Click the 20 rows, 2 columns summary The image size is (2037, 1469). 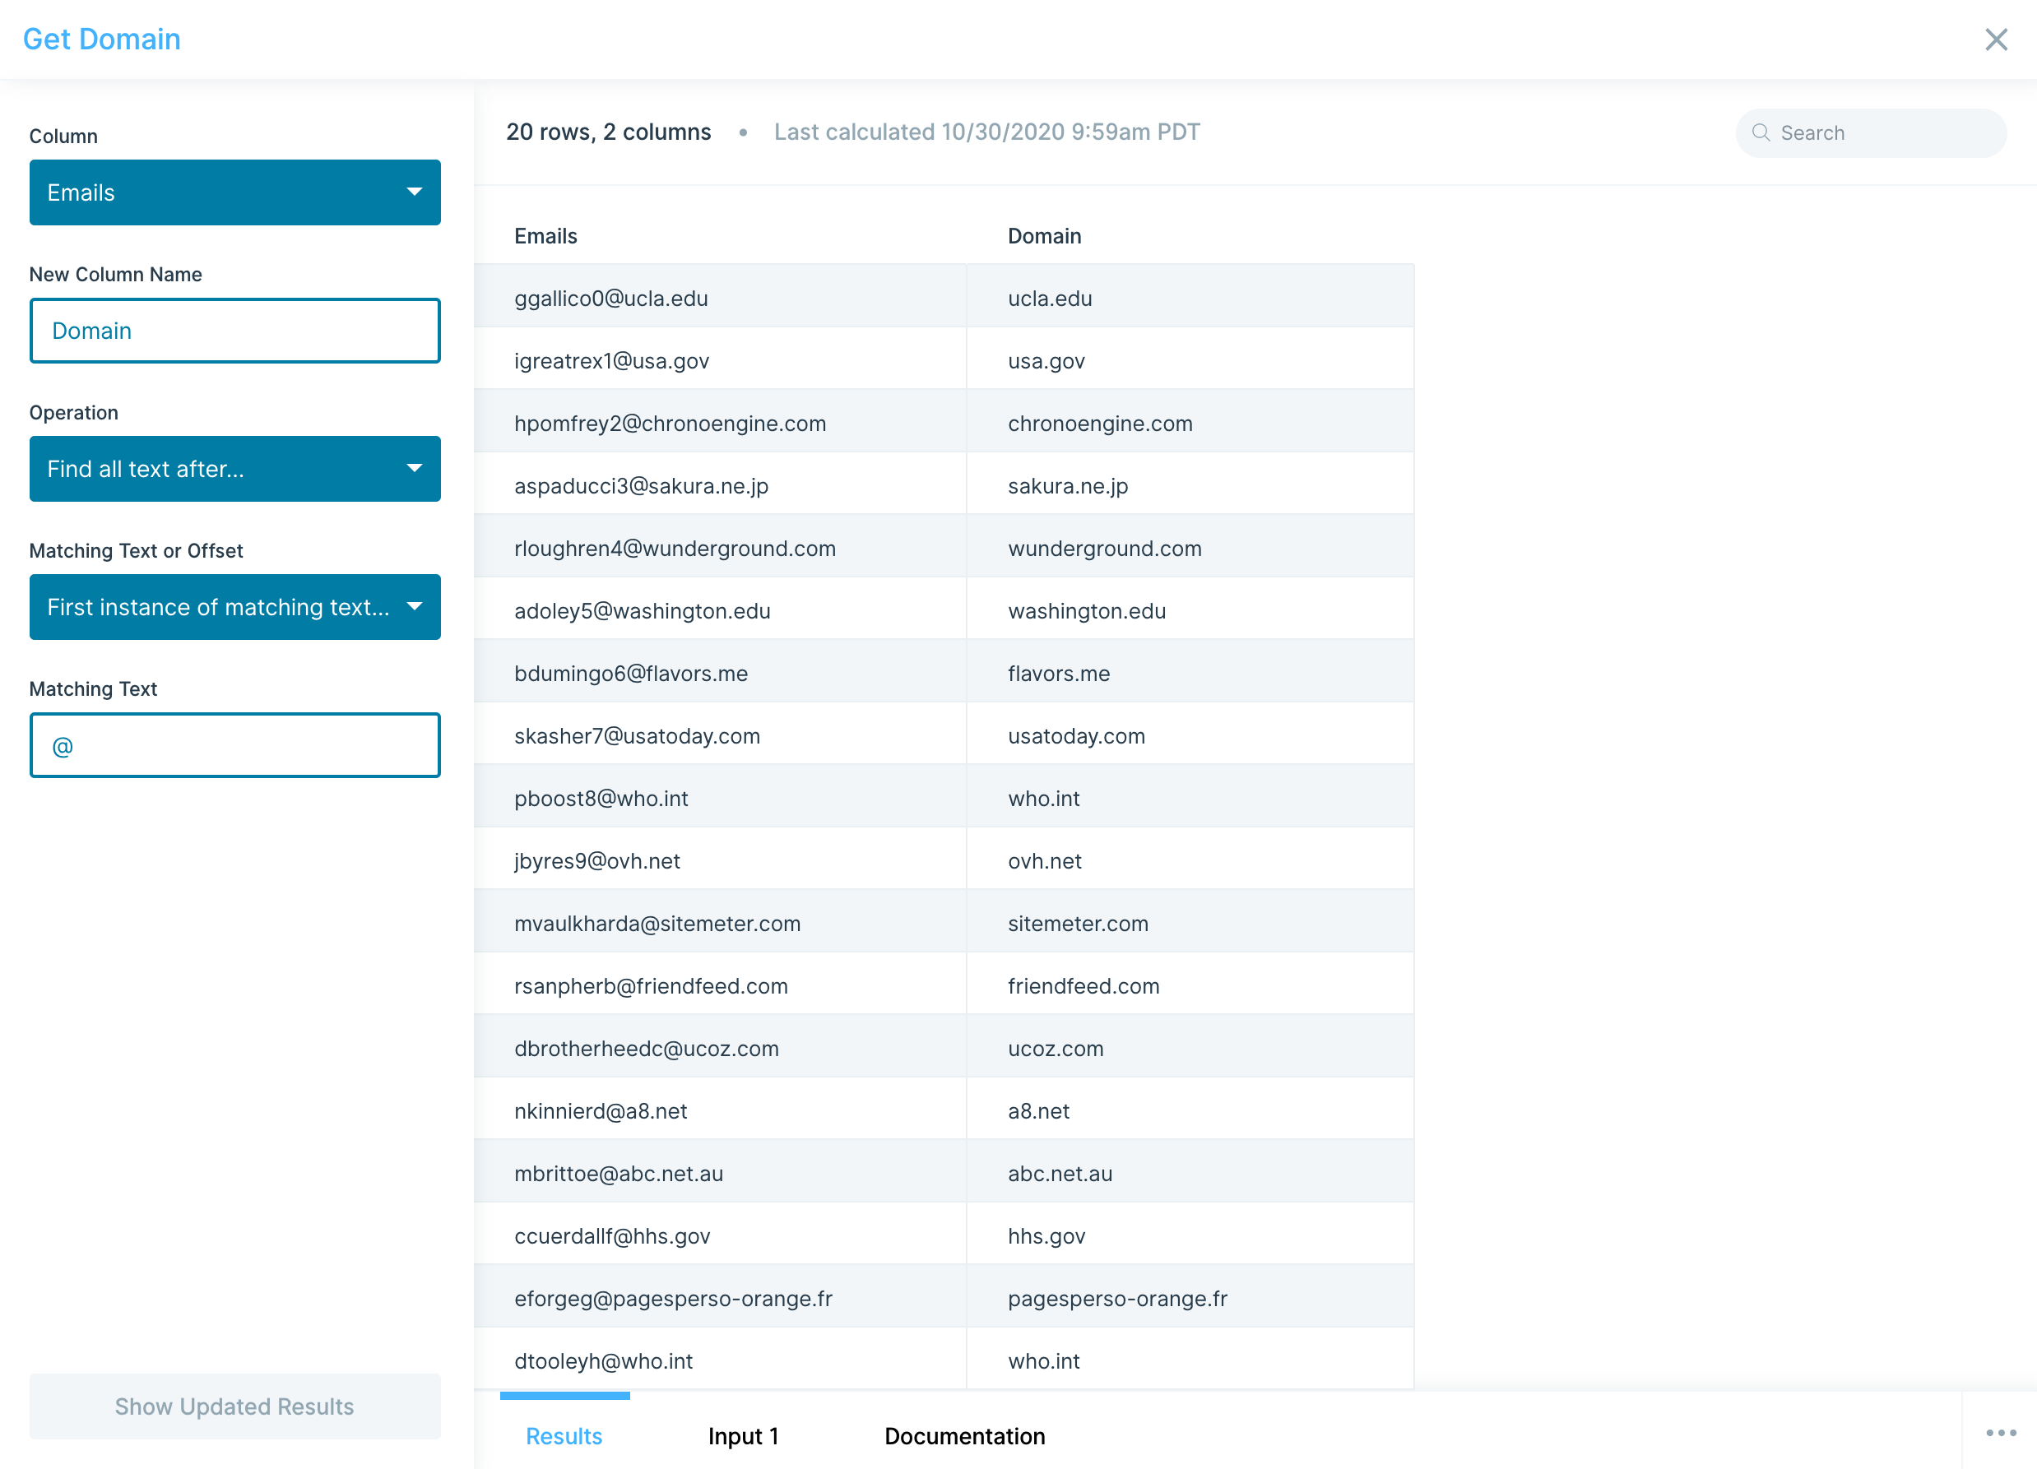(608, 132)
